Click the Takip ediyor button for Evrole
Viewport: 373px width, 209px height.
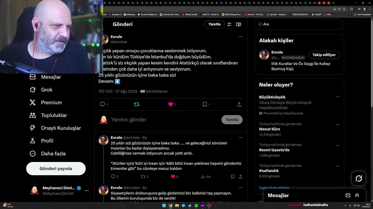click(x=324, y=55)
